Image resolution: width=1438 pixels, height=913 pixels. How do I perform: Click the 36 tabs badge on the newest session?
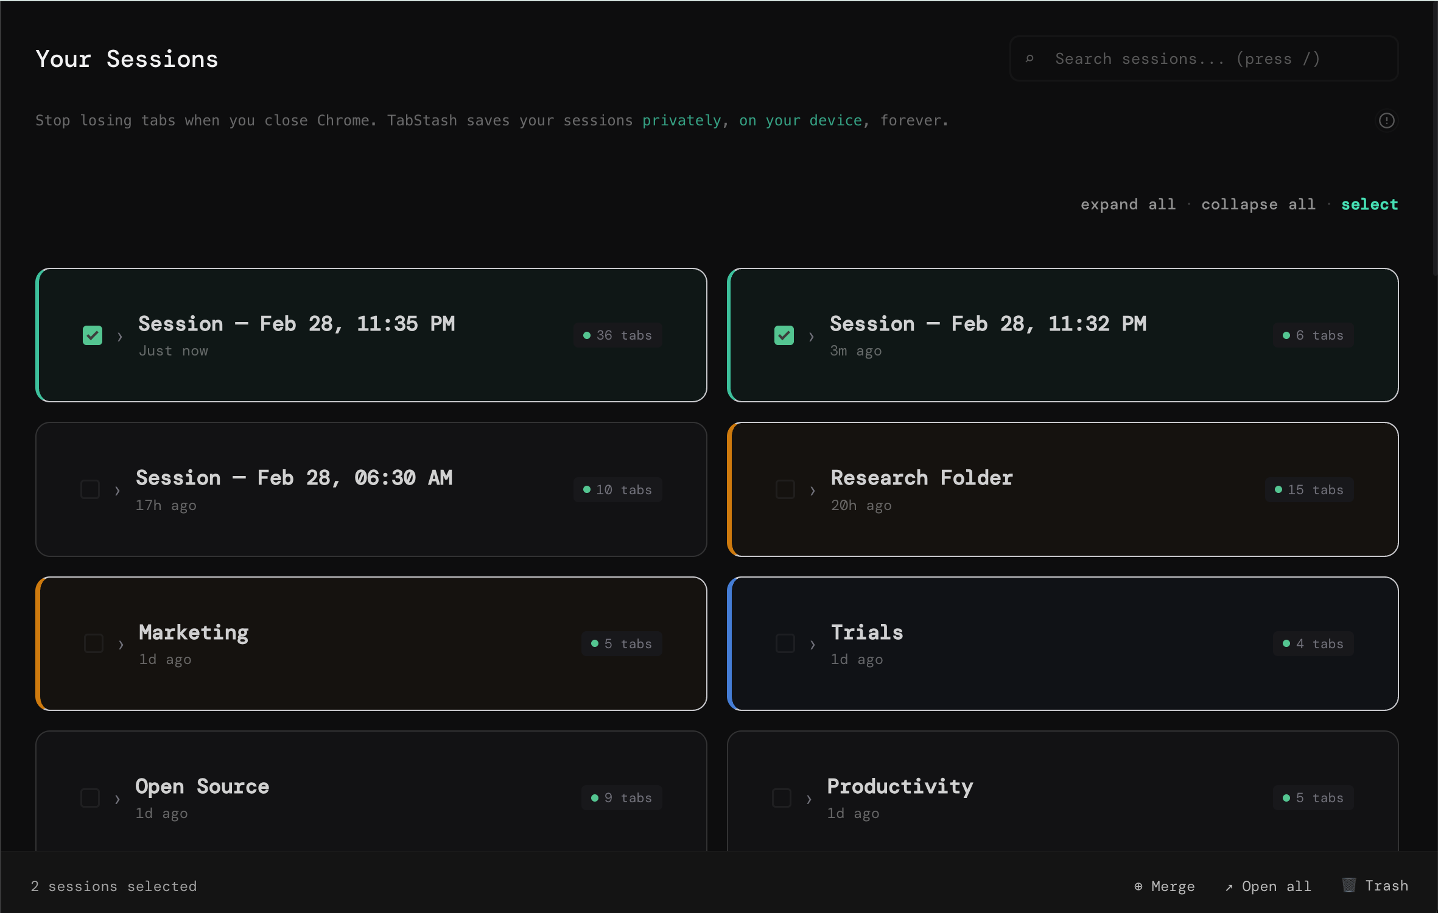[617, 335]
